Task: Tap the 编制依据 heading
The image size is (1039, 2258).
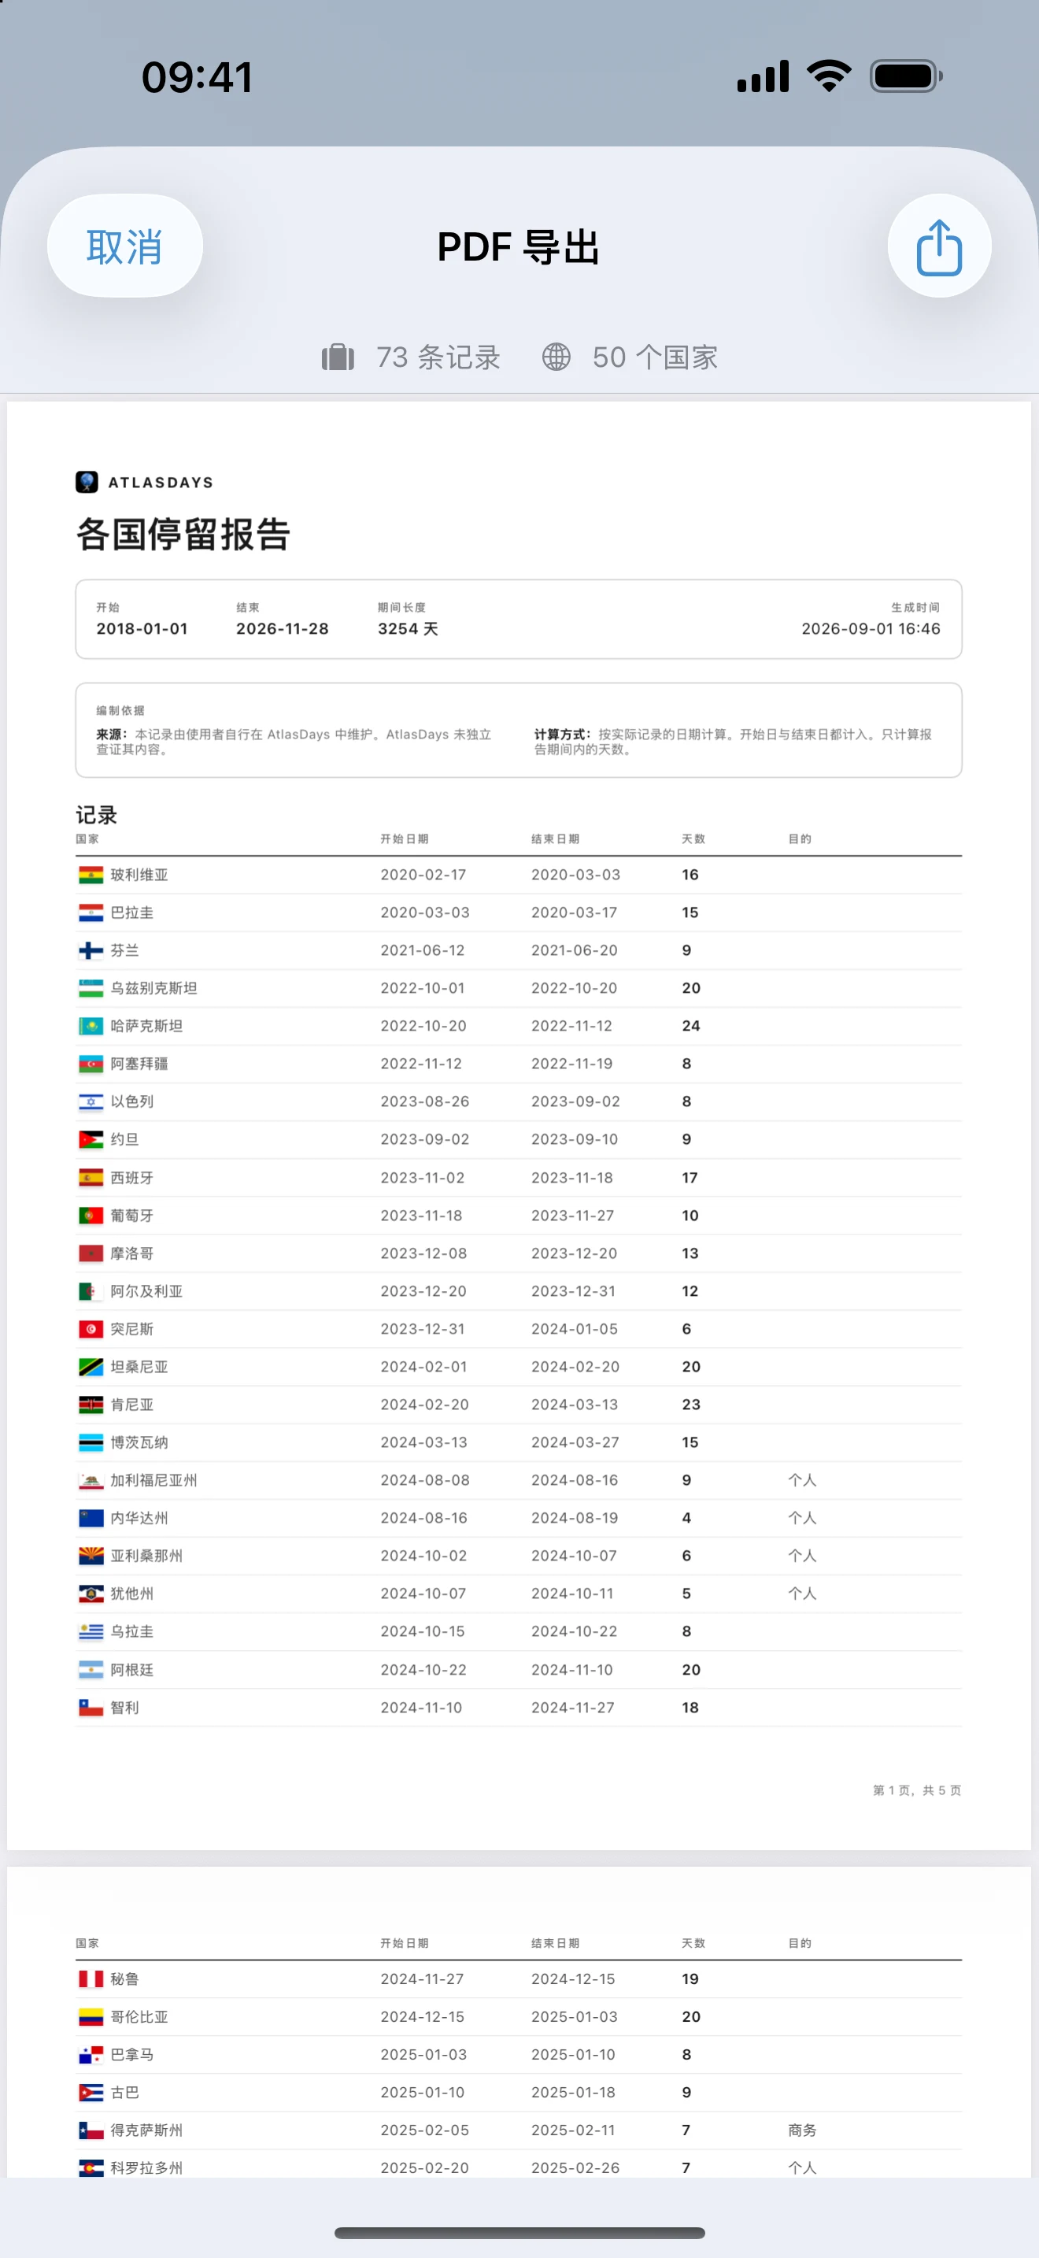Action: 121,710
